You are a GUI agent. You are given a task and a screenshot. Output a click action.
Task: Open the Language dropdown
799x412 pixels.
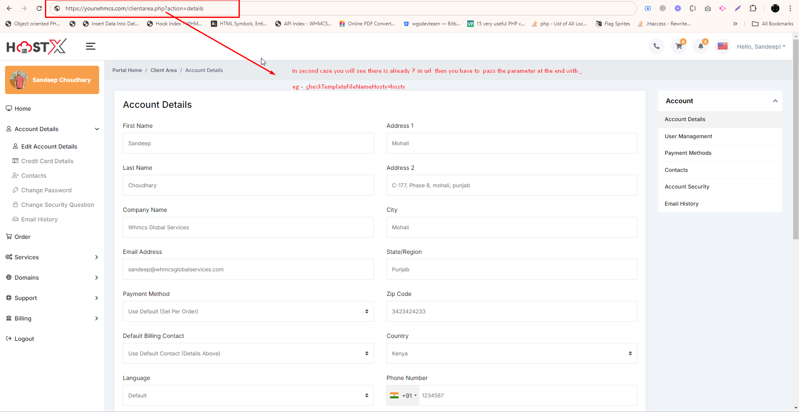point(248,395)
